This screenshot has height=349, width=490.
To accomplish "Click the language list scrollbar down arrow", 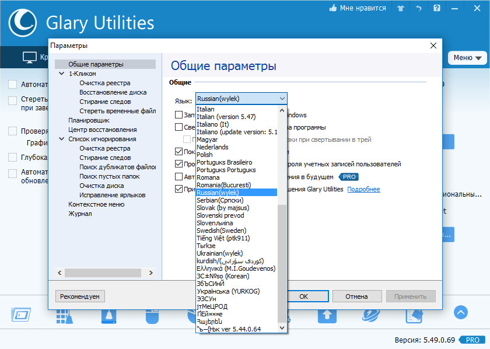I will pos(282,328).
